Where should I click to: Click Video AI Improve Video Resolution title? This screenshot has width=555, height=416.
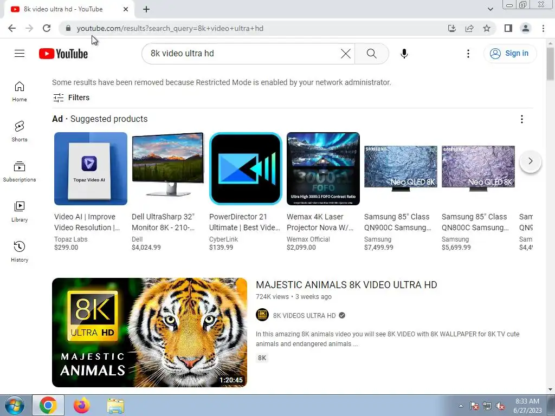point(87,222)
